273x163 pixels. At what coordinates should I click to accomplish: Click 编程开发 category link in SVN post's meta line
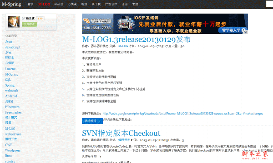[x=124, y=140]
